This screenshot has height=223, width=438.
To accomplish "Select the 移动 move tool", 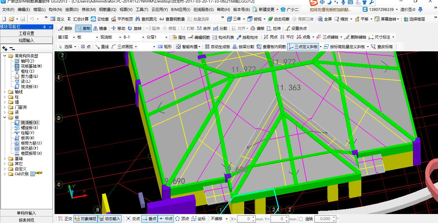I will tap(118, 28).
